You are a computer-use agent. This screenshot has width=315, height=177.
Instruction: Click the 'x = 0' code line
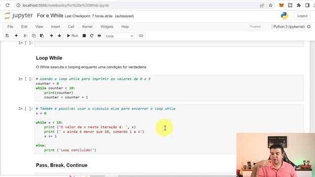(41, 114)
